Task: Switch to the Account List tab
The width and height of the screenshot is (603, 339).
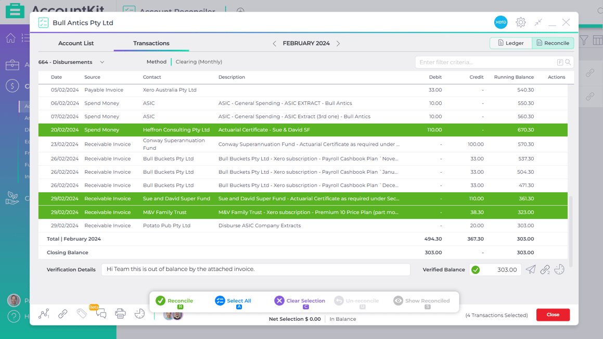Action: coord(76,43)
